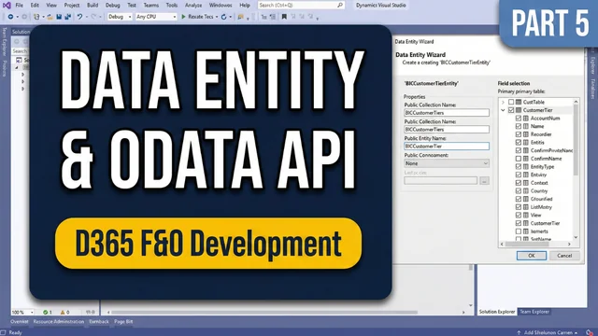
Task: Click the Refresh icon after the run button
Action: (224, 17)
